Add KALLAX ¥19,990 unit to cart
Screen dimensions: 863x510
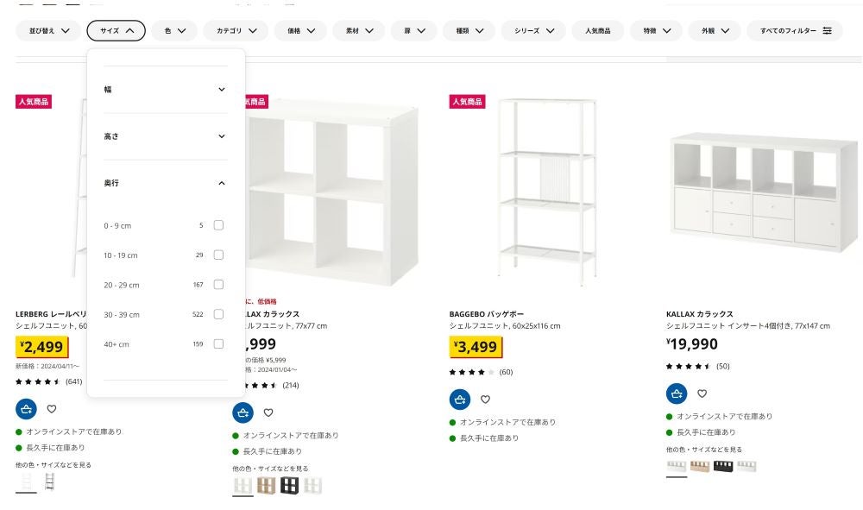(677, 394)
